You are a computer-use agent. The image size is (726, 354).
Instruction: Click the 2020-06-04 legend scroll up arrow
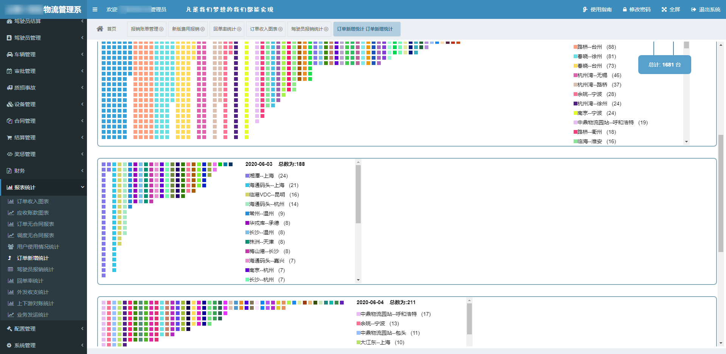tap(469, 300)
